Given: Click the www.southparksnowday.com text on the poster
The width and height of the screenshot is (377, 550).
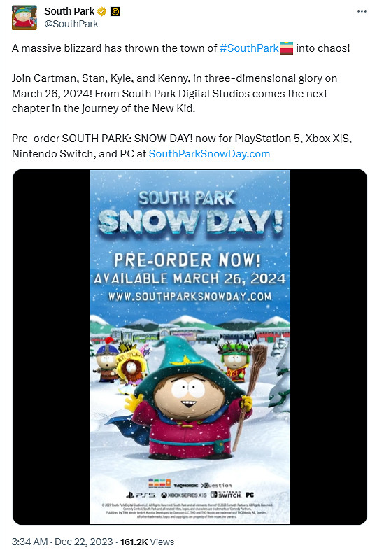Looking at the screenshot, I should click(x=190, y=297).
